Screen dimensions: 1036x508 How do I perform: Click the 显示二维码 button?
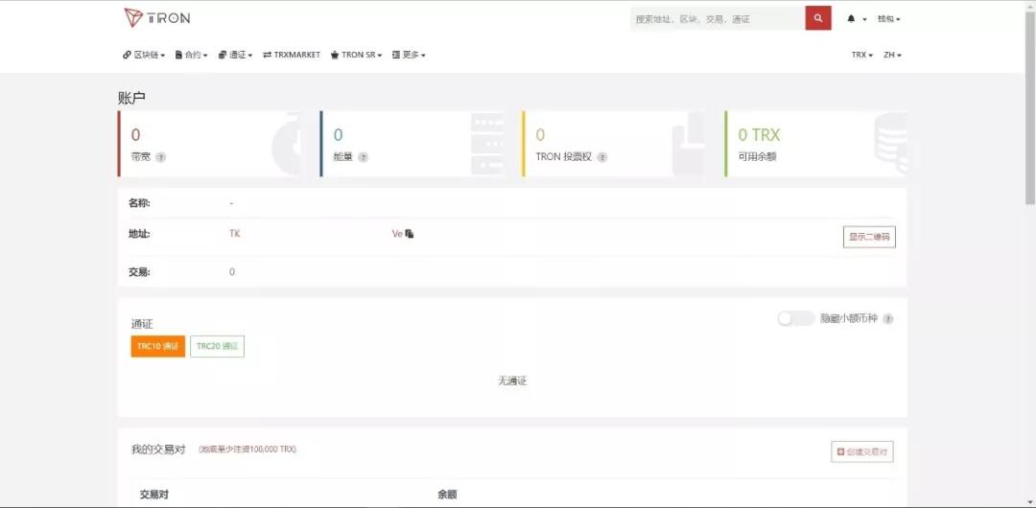coord(869,237)
